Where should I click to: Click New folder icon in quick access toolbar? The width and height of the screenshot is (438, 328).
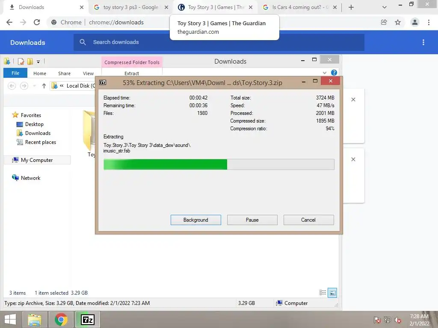[30, 61]
